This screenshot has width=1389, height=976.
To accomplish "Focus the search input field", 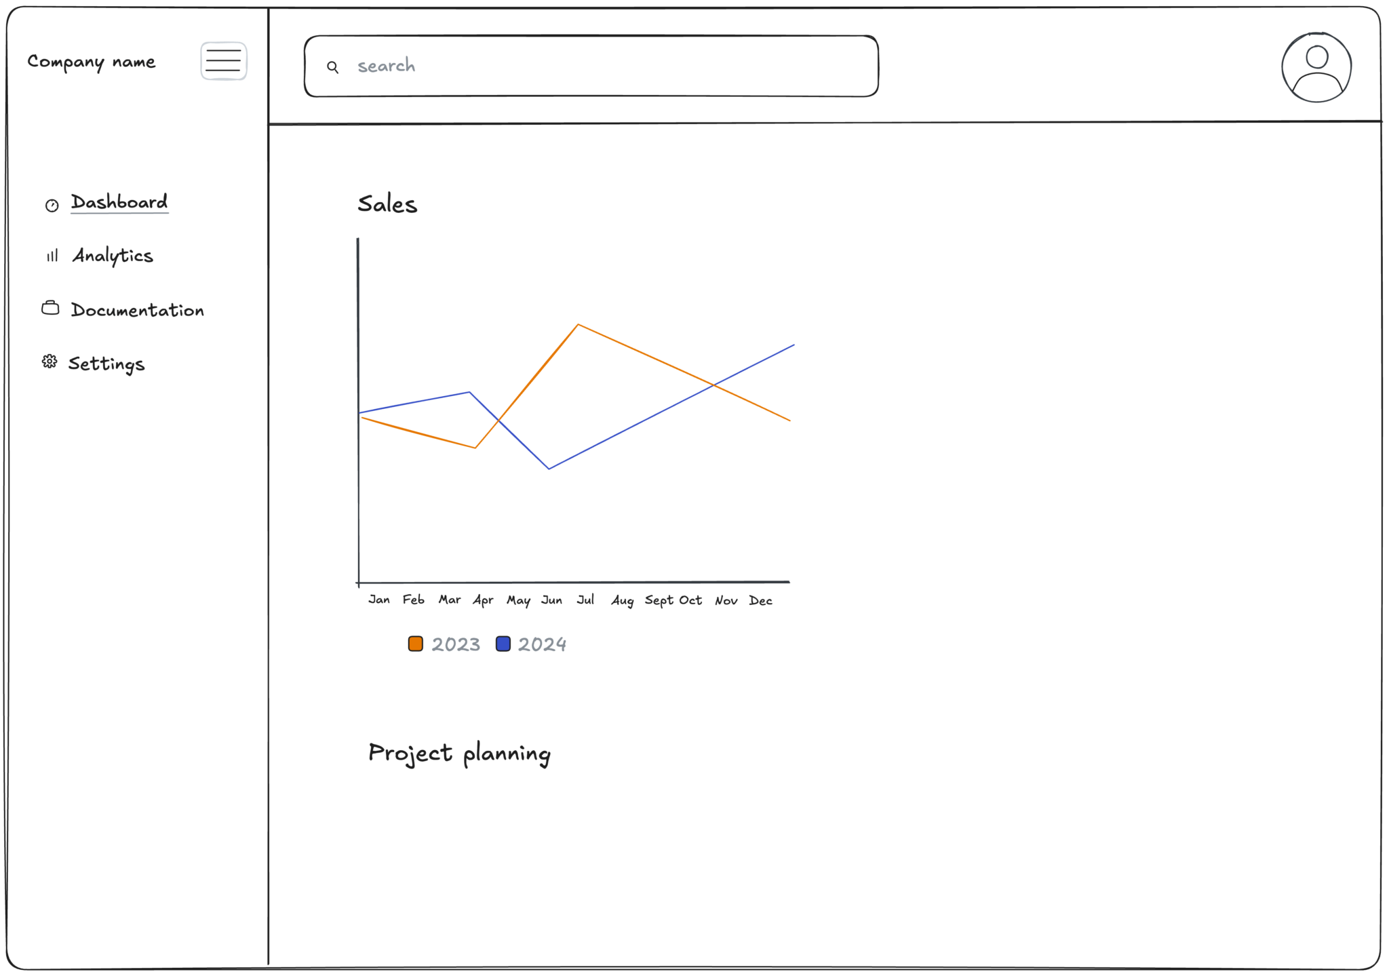I will (x=591, y=66).
